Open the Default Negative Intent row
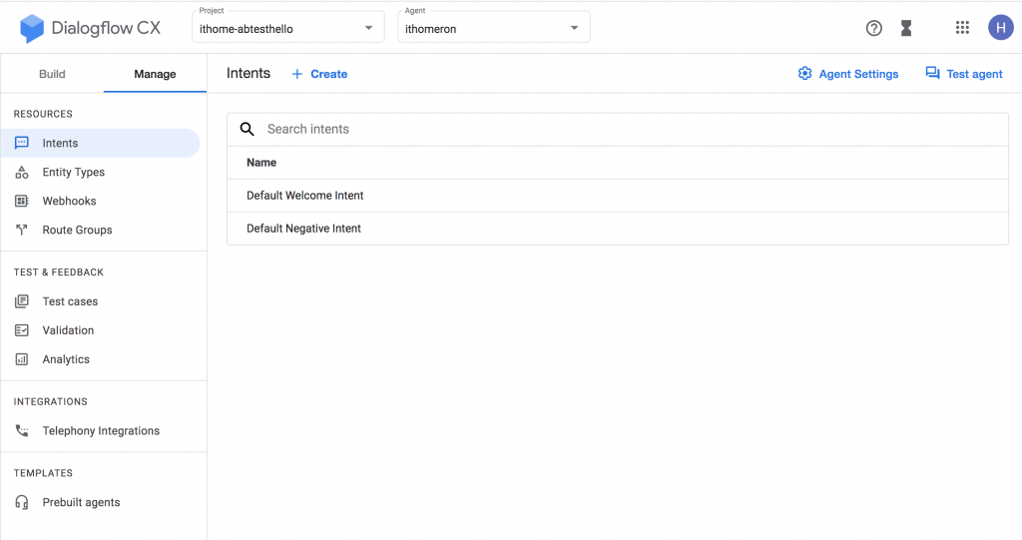 pos(617,229)
